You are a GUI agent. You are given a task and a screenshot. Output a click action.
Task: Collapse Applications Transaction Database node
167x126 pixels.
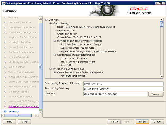tap(55, 55)
